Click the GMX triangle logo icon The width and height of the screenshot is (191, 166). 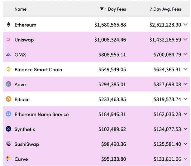tap(8, 54)
